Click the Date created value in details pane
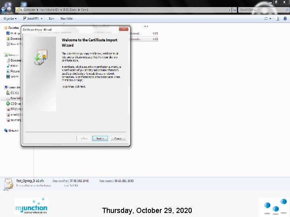 [x=124, y=181]
